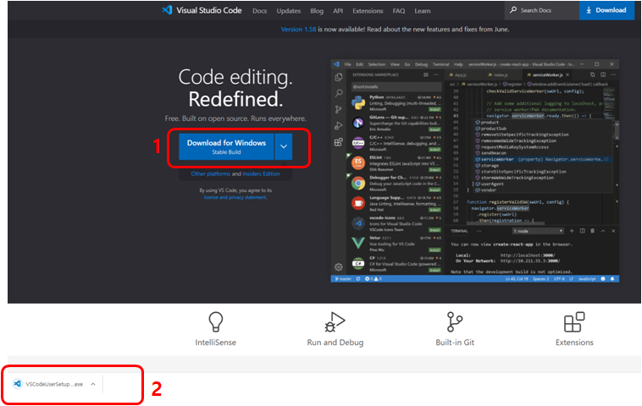This screenshot has height=406, width=642.
Task: Close the serviceWorker.js tab with its X
Action: tap(567, 74)
